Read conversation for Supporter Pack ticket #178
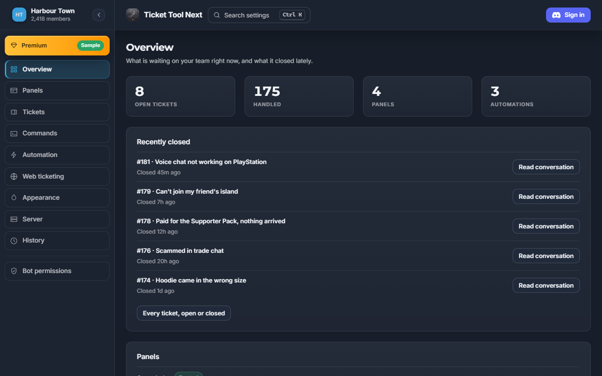The height and width of the screenshot is (376, 602). [546, 226]
